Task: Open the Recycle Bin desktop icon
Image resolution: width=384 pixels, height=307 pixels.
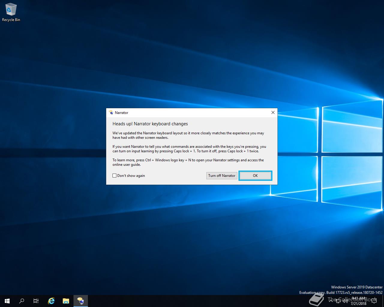Action: [11, 13]
